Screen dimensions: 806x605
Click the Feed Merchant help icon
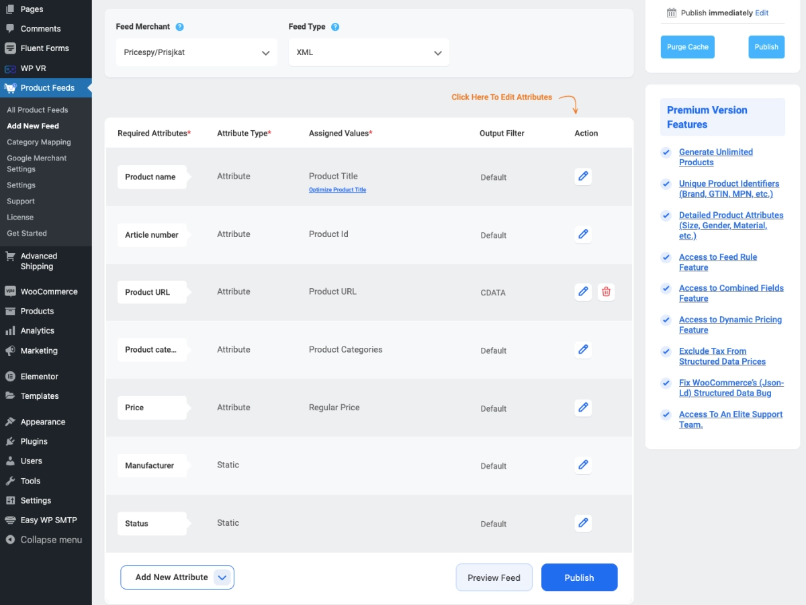[x=180, y=27]
